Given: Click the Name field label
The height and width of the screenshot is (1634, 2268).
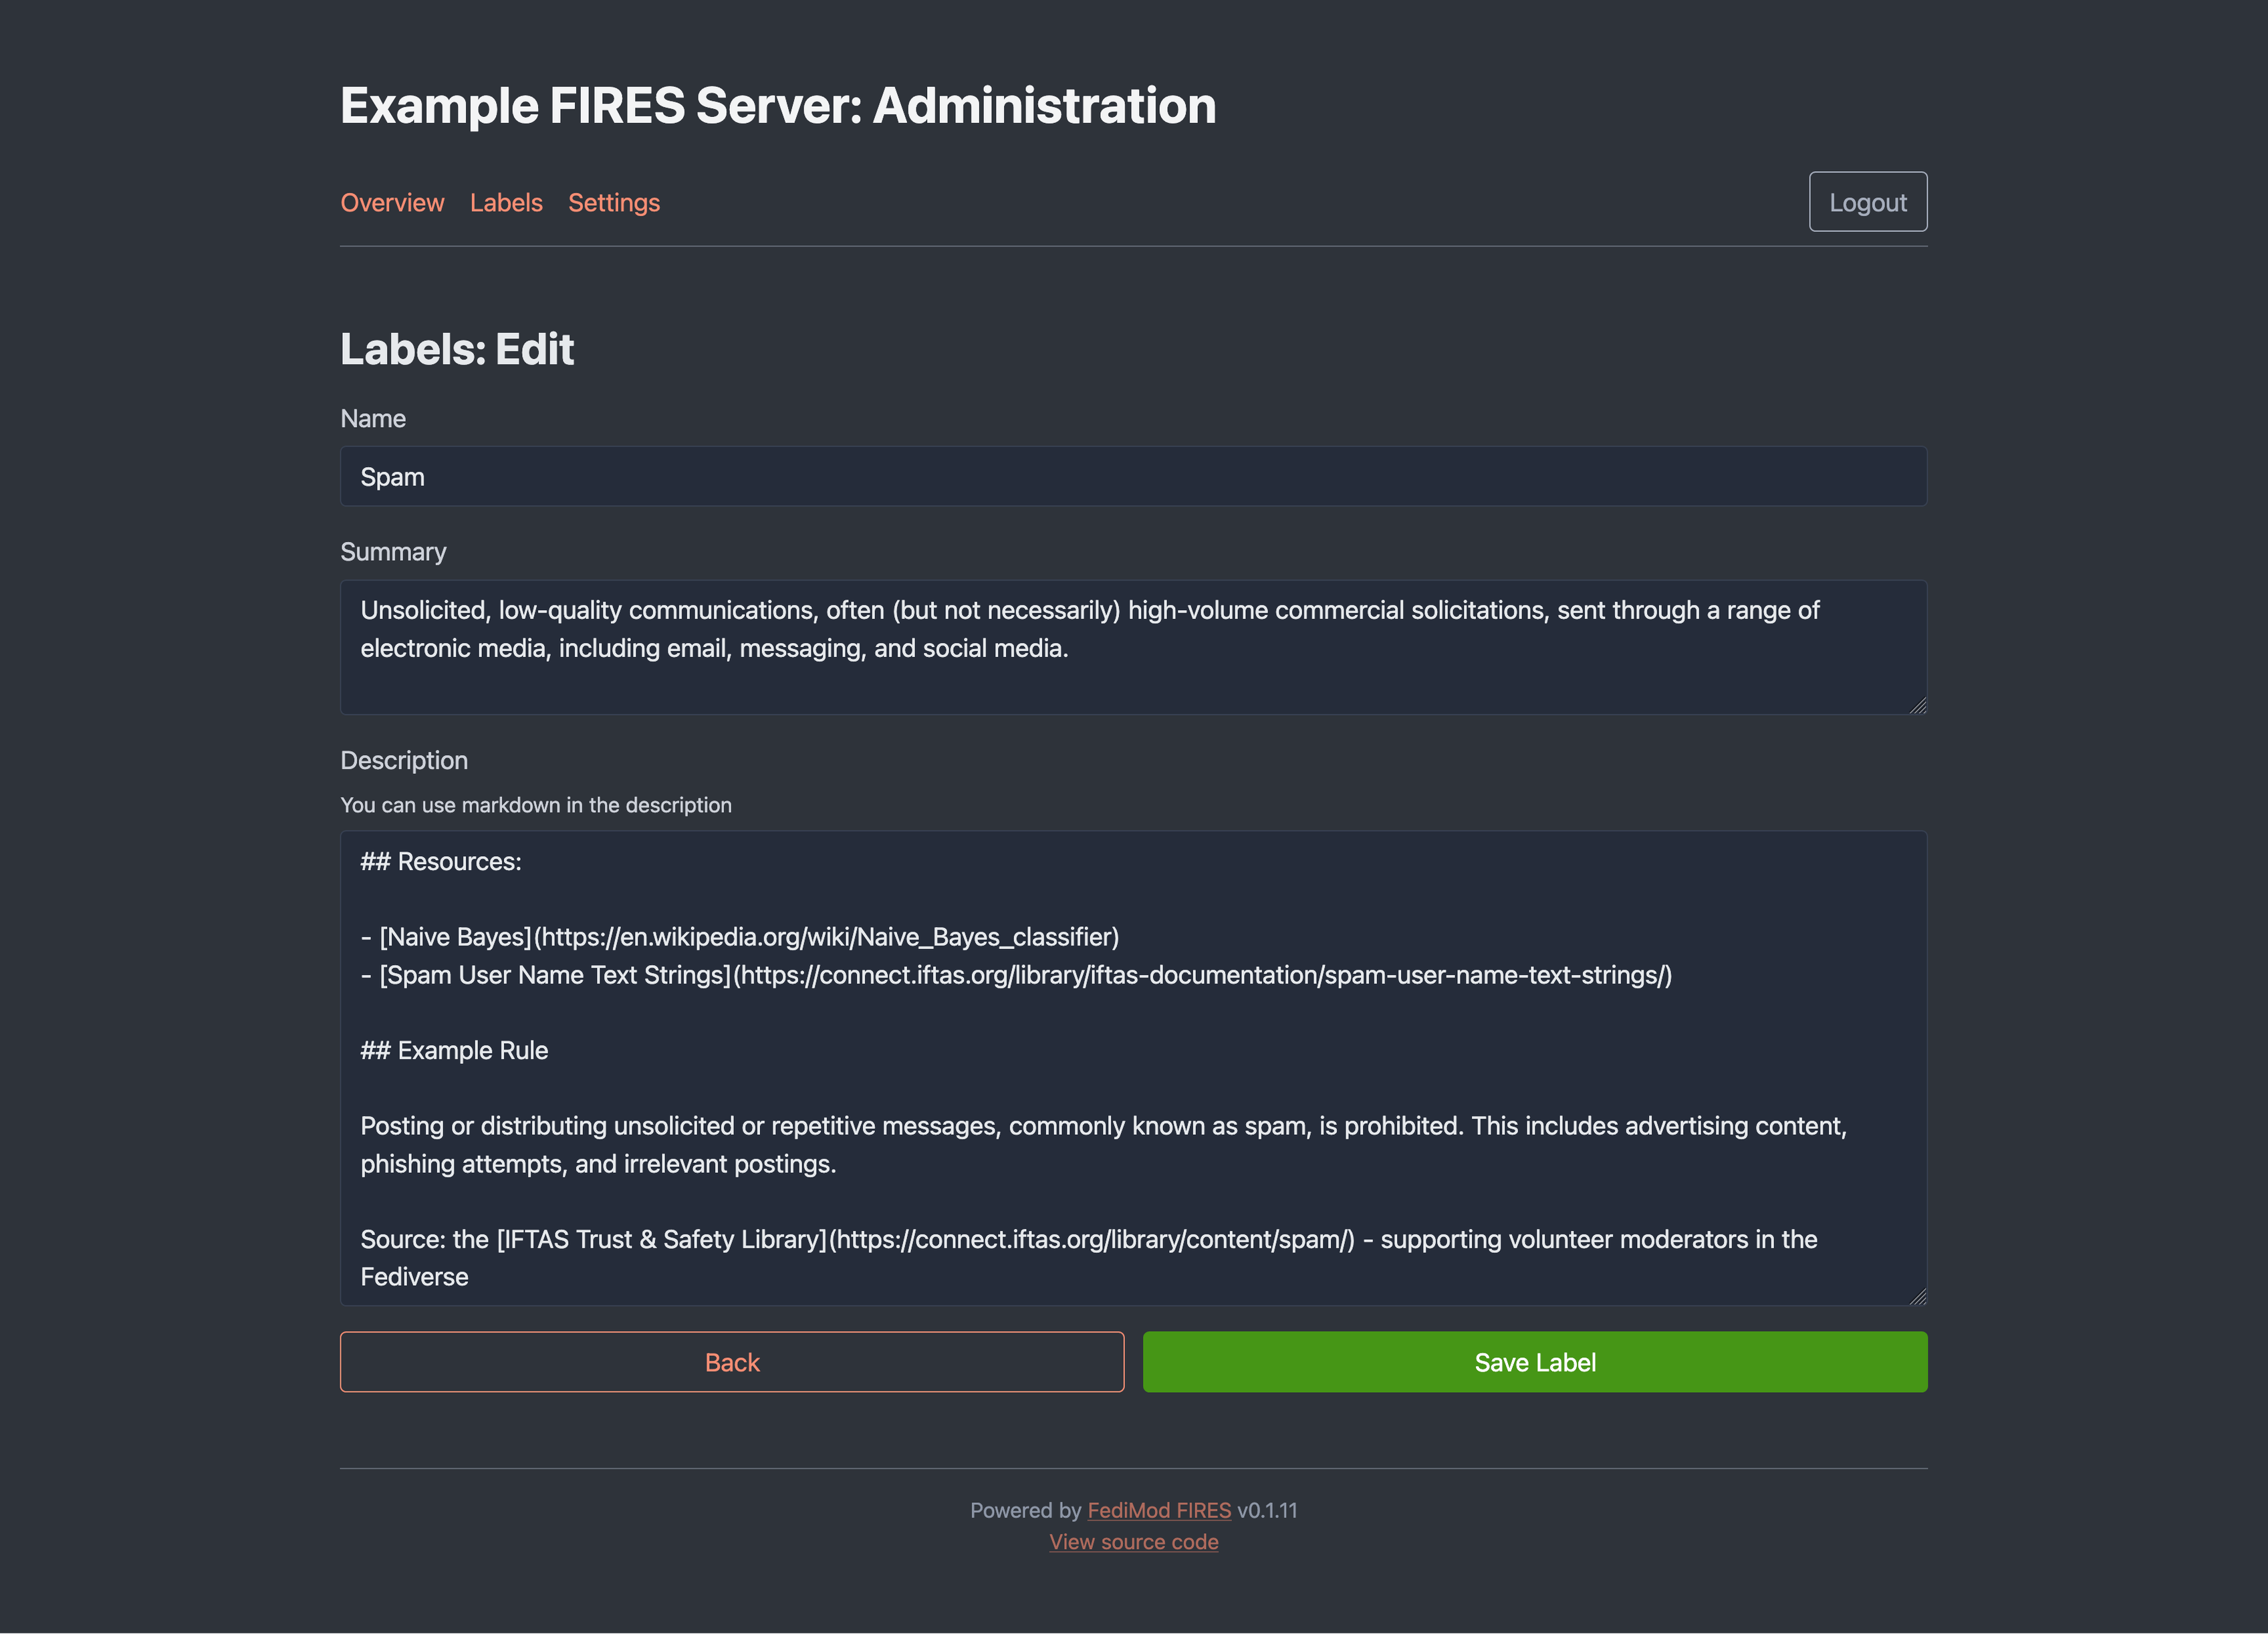Looking at the screenshot, I should [373, 419].
